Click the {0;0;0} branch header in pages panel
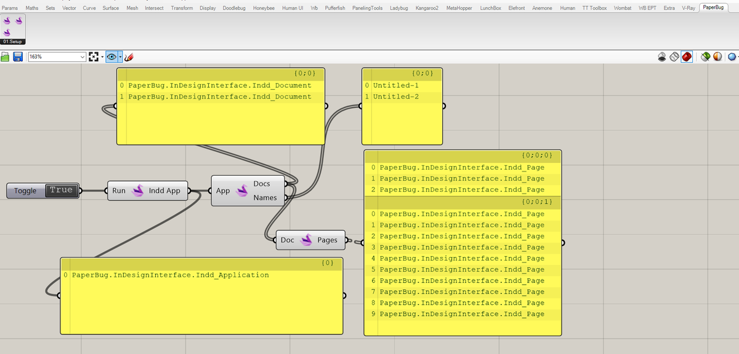This screenshot has height=354, width=739. click(x=462, y=155)
